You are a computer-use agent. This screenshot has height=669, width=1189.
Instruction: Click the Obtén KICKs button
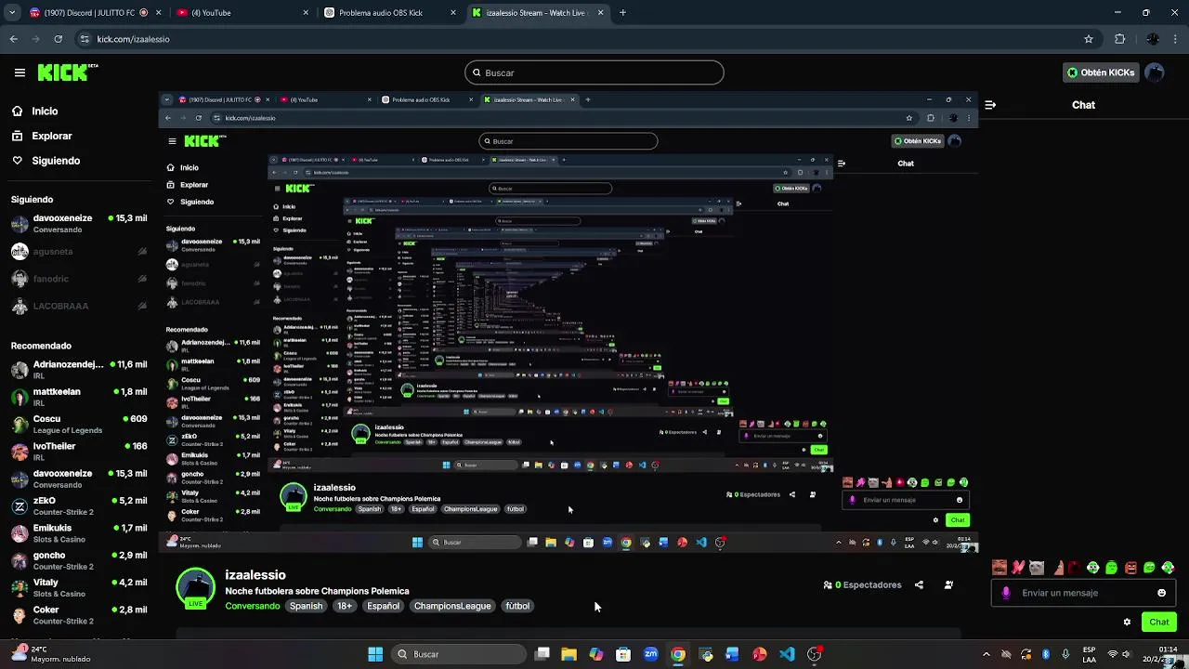pos(1101,72)
